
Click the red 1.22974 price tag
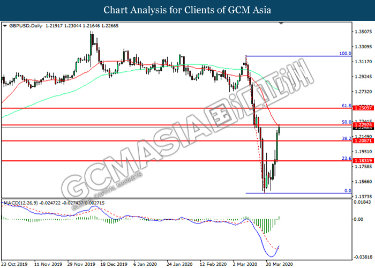pos(363,125)
